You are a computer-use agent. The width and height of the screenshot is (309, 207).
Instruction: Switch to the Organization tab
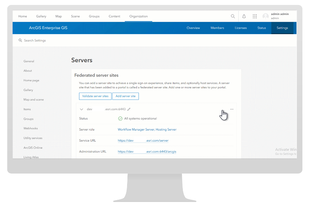pyautogui.click(x=138, y=16)
